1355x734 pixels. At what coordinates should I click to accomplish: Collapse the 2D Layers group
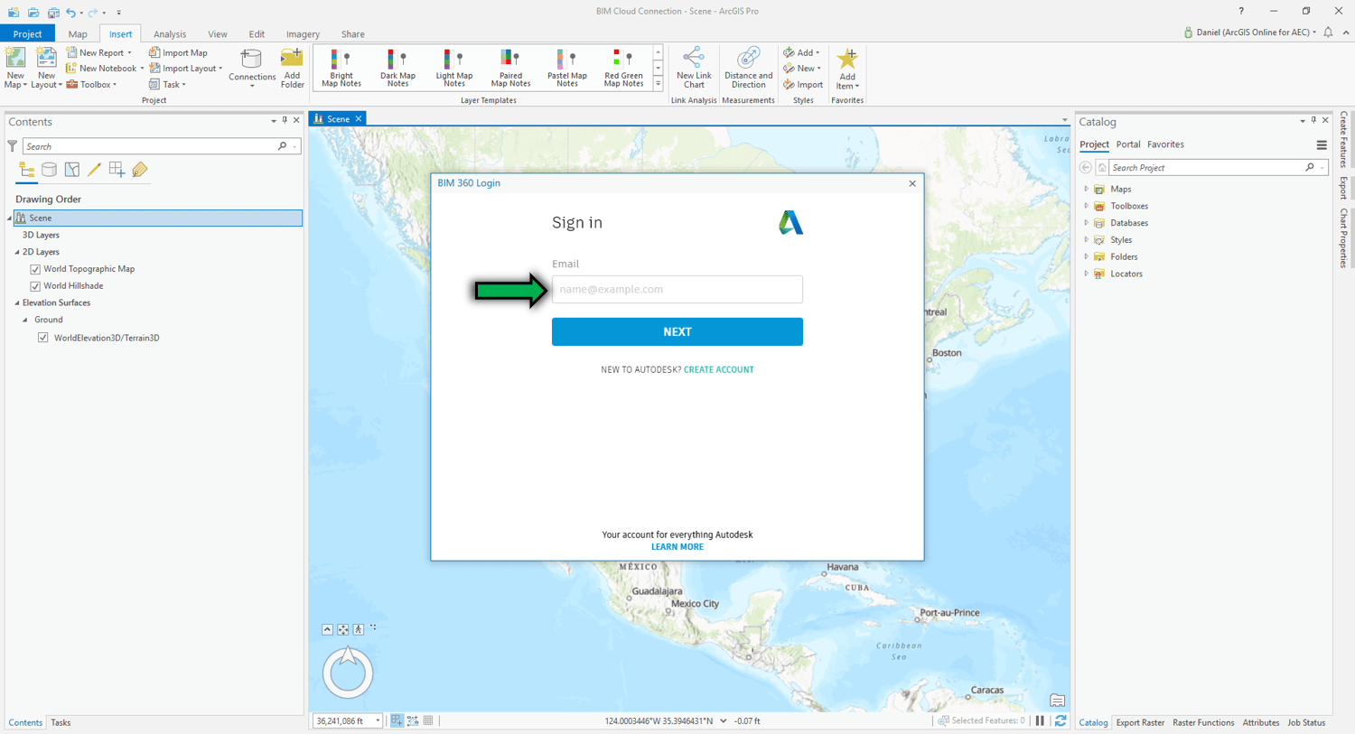tap(17, 252)
